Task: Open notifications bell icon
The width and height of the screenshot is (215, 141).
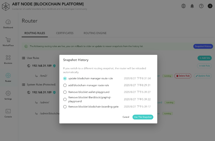Action: coord(192,6)
